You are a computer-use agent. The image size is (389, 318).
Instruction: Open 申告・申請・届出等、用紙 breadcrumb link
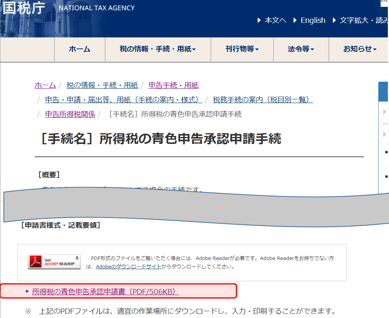(123, 100)
